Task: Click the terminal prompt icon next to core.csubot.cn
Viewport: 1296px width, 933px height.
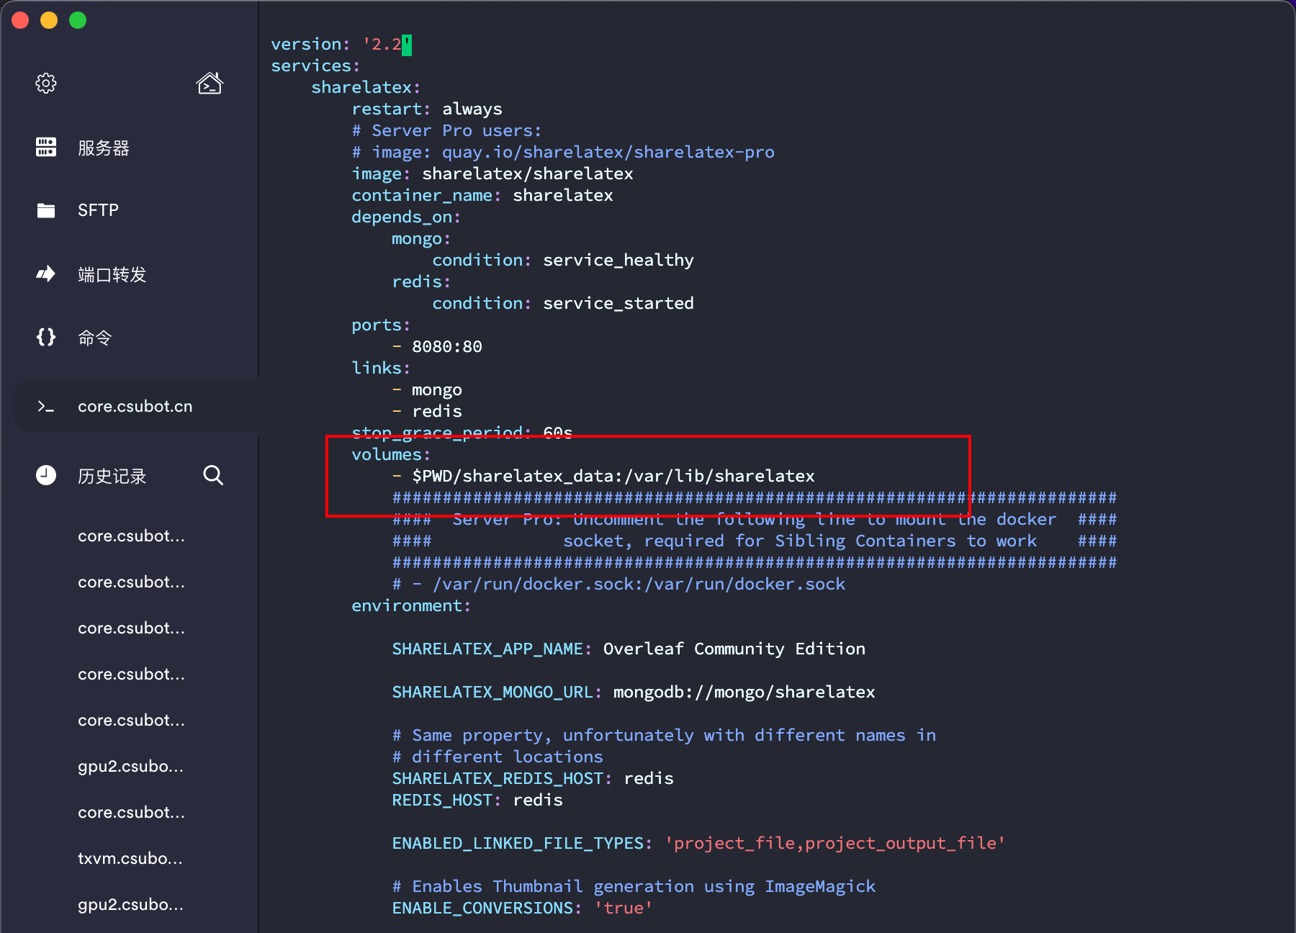Action: 45,406
